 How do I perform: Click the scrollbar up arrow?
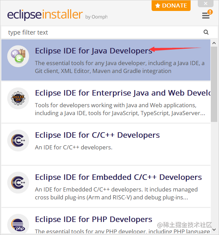coord(214,43)
